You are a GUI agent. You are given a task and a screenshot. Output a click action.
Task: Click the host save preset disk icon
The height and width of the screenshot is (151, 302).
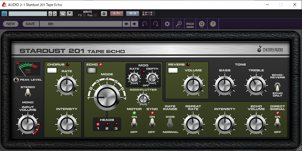pos(70,14)
